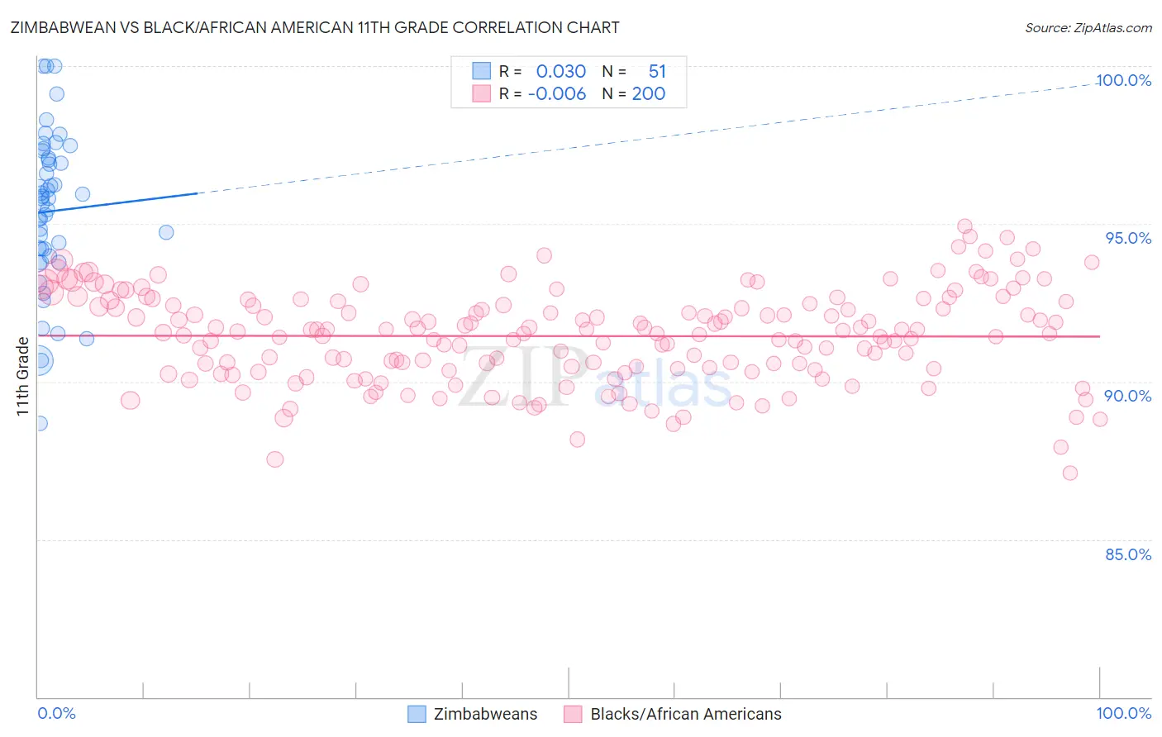Click the 85.0% y-axis tick label
The image size is (1162, 737).
[1128, 554]
